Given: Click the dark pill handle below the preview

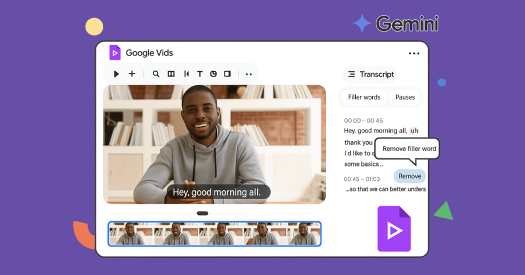Looking at the screenshot, I should [202, 213].
